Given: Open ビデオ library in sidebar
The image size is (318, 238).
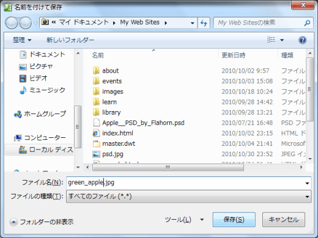Looking at the screenshot, I should [x=33, y=78].
